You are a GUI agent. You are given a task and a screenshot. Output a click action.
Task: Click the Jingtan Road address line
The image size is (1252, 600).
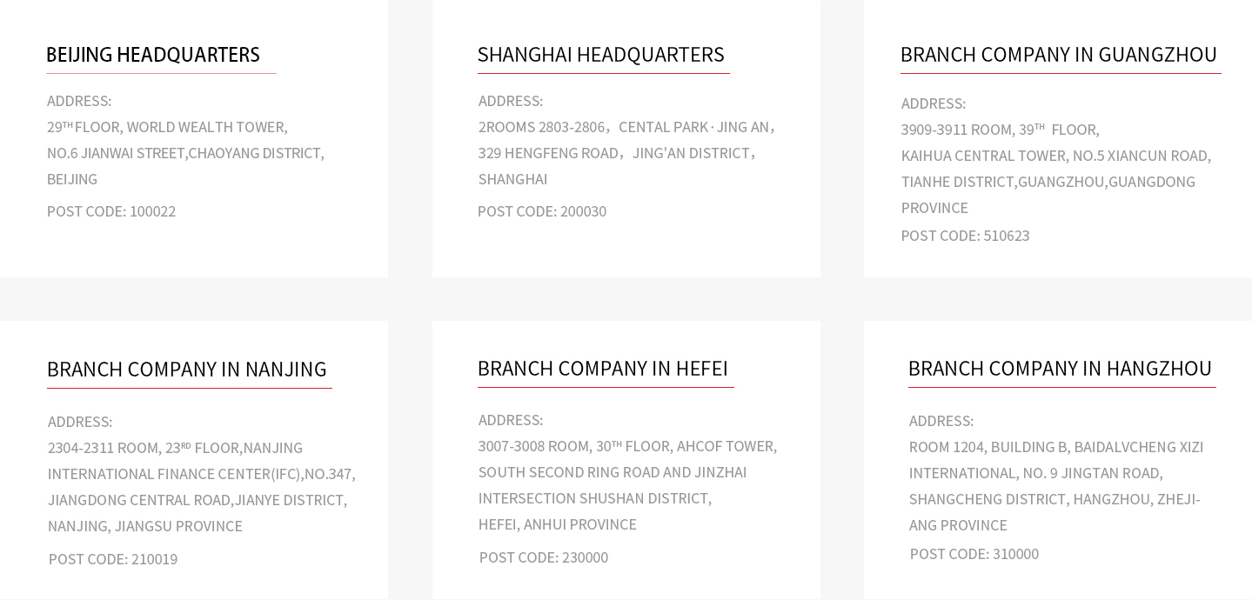pyautogui.click(x=1036, y=473)
